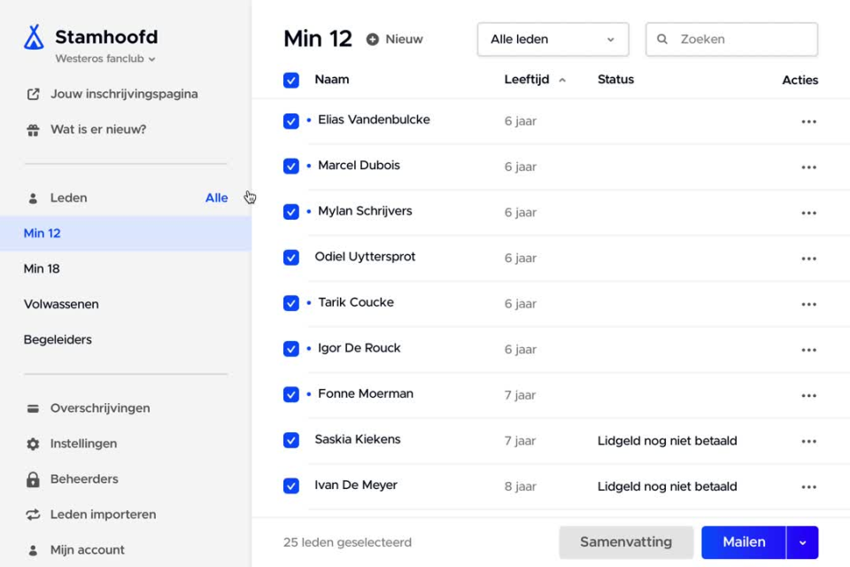Open actions menu for Mylan Schrijvers
This screenshot has height=567, width=850.
[808, 213]
